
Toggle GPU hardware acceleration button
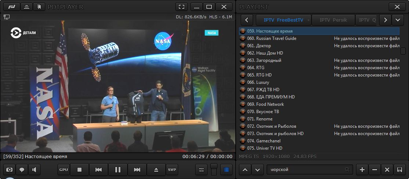coord(64,170)
